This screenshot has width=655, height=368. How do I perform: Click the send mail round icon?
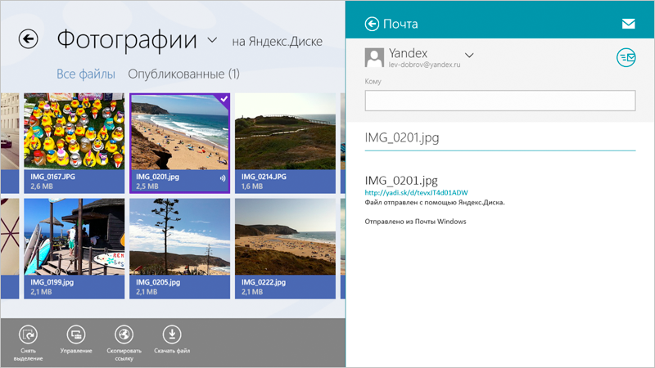click(x=626, y=57)
